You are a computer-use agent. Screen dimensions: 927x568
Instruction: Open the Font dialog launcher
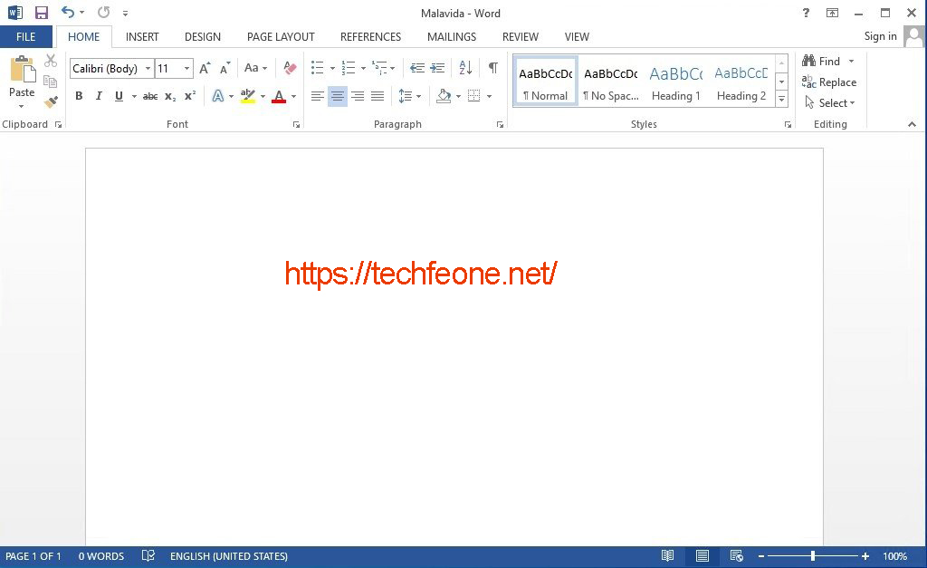296,125
